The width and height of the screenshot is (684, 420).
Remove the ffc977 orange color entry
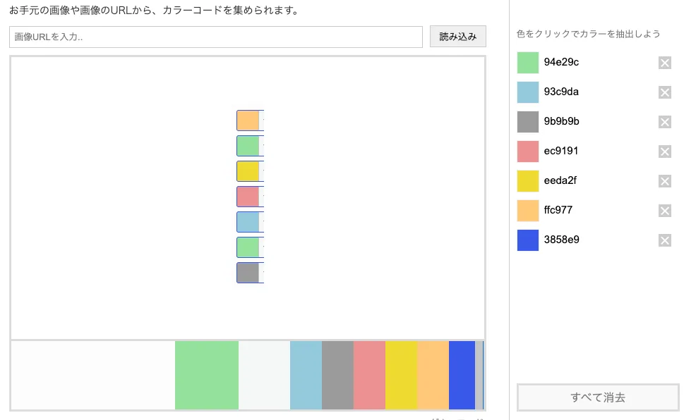[664, 211]
